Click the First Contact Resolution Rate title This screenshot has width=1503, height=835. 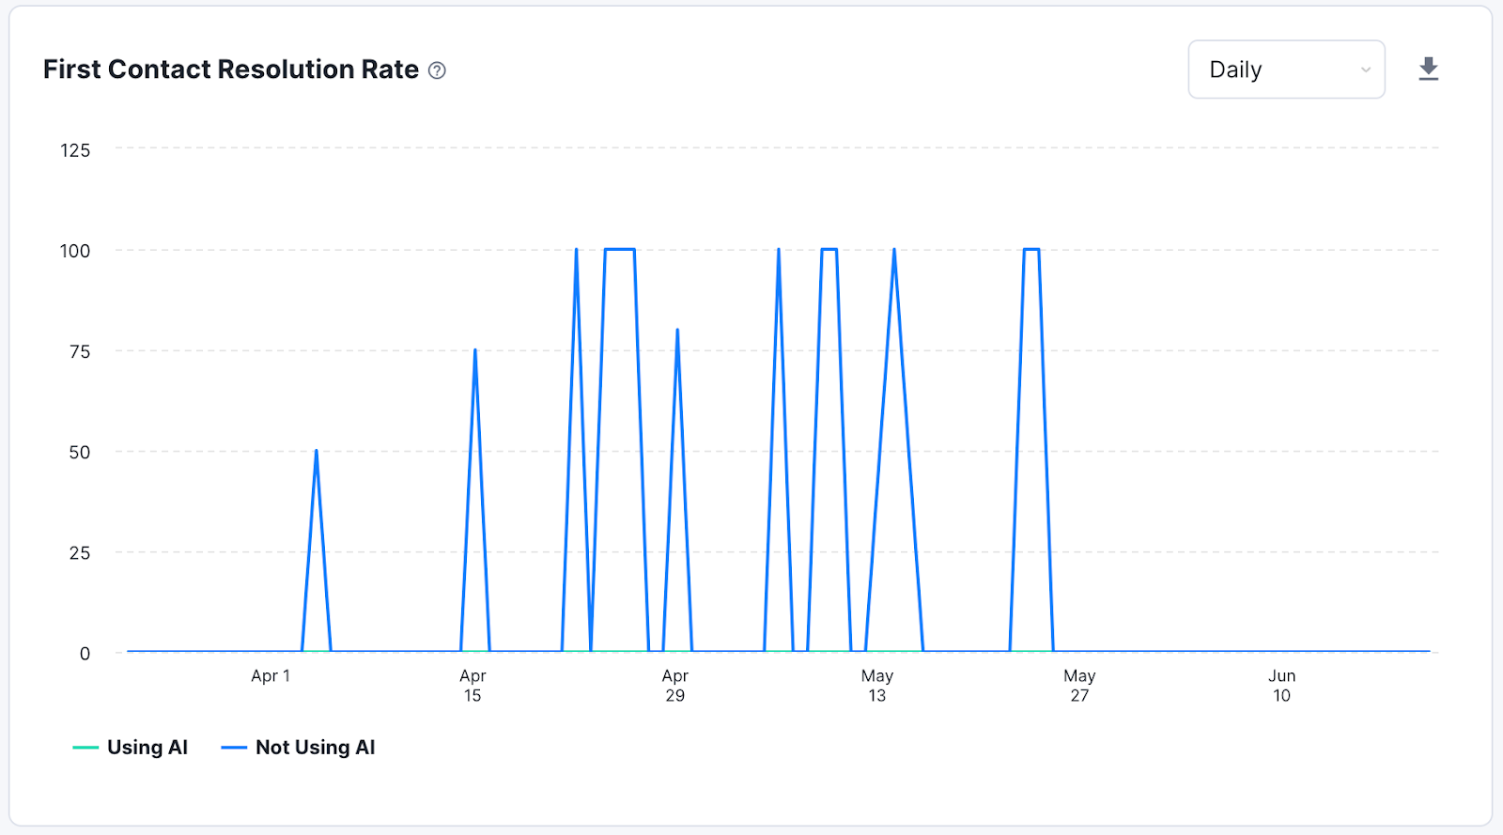231,70
